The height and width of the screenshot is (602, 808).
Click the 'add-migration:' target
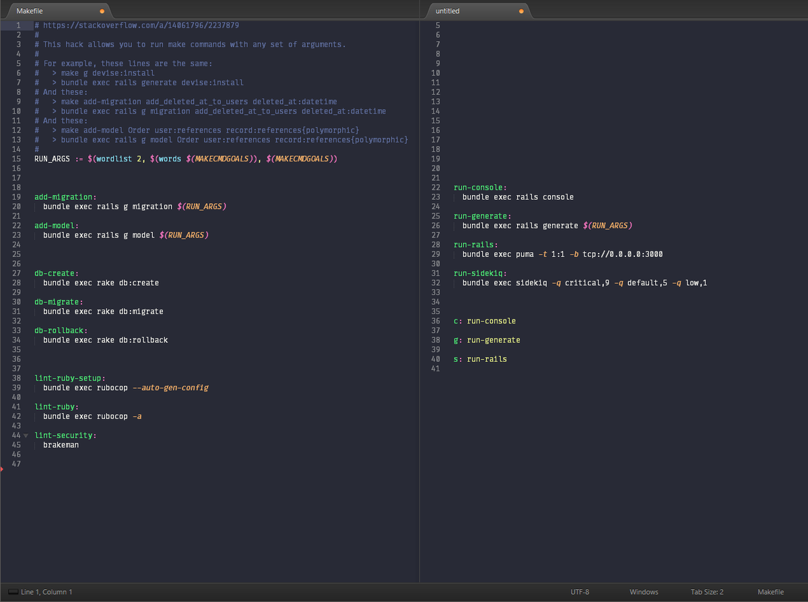pyautogui.click(x=65, y=197)
